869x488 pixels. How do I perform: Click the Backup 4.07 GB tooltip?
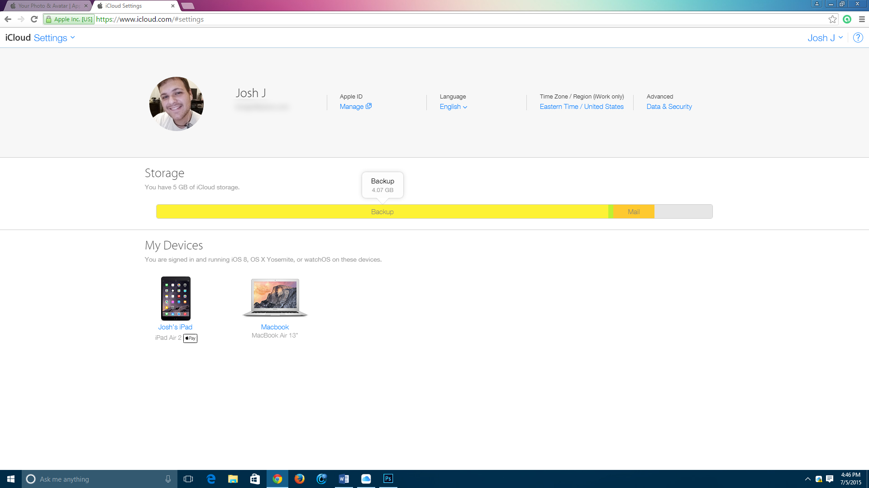(382, 185)
